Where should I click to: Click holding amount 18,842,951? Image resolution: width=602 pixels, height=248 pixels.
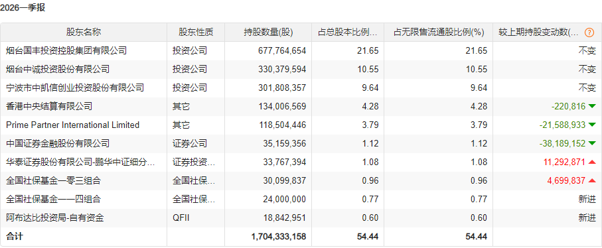click(285, 218)
